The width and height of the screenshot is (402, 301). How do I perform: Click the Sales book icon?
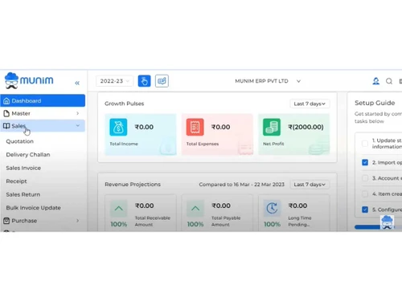point(6,126)
